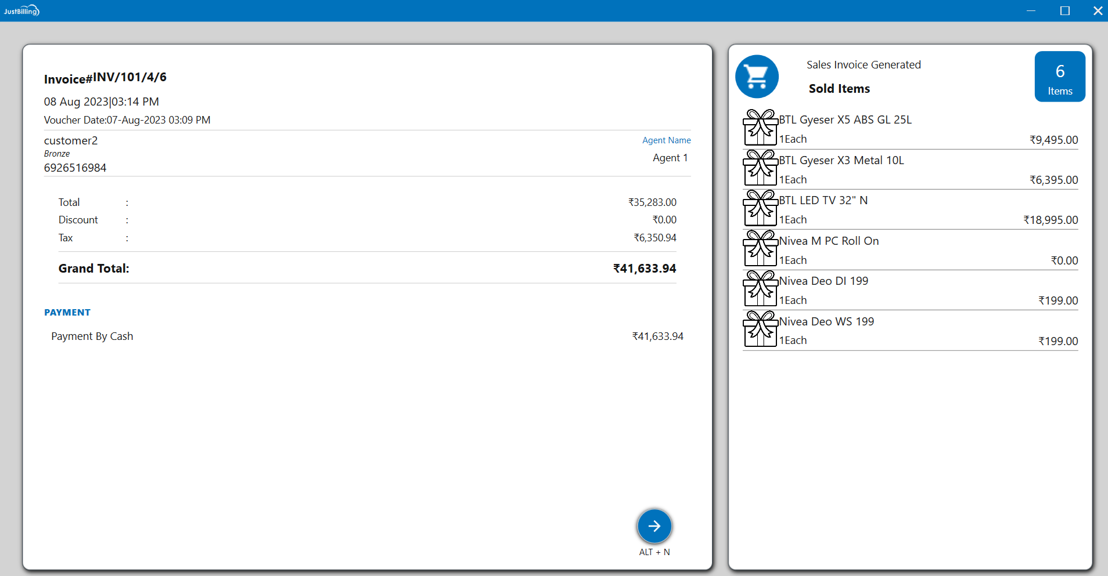Click gift icon beside BTL Geyser X3

760,168
